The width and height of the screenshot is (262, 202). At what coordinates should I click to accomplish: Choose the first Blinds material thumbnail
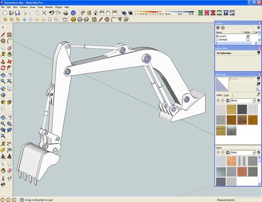point(221,110)
